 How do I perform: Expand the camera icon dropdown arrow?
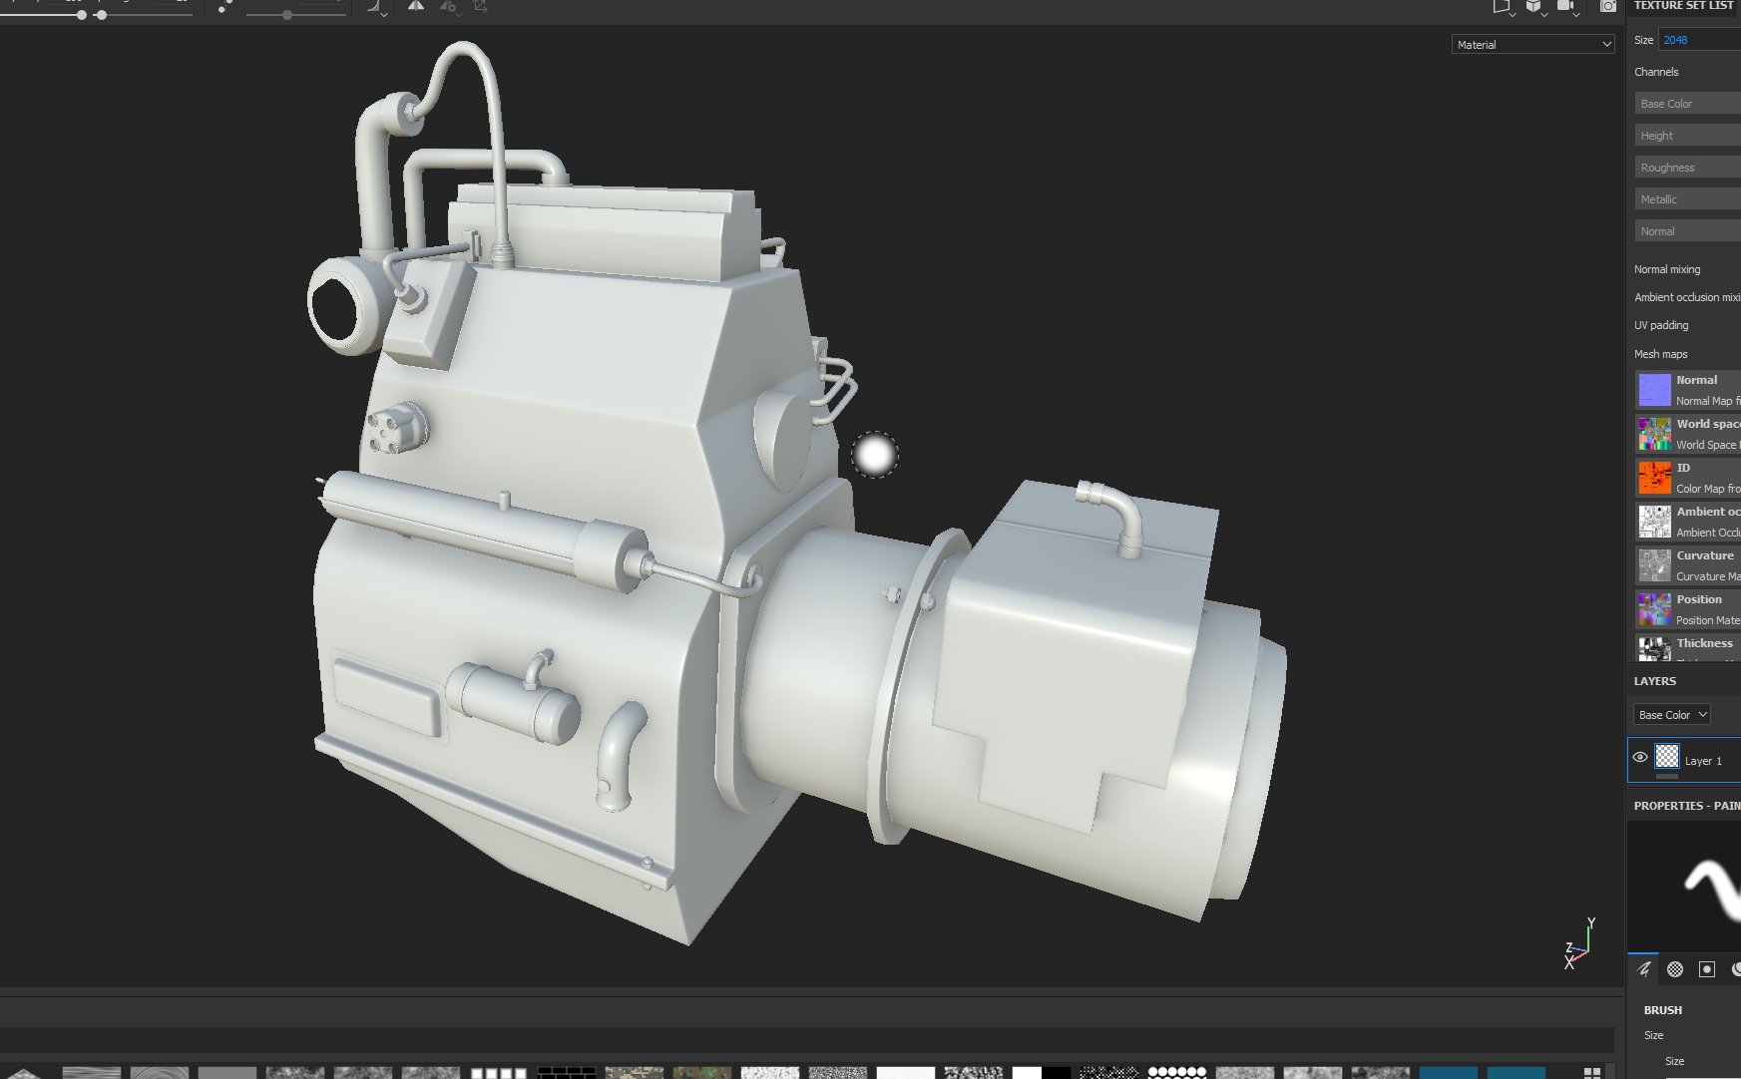[1576, 15]
